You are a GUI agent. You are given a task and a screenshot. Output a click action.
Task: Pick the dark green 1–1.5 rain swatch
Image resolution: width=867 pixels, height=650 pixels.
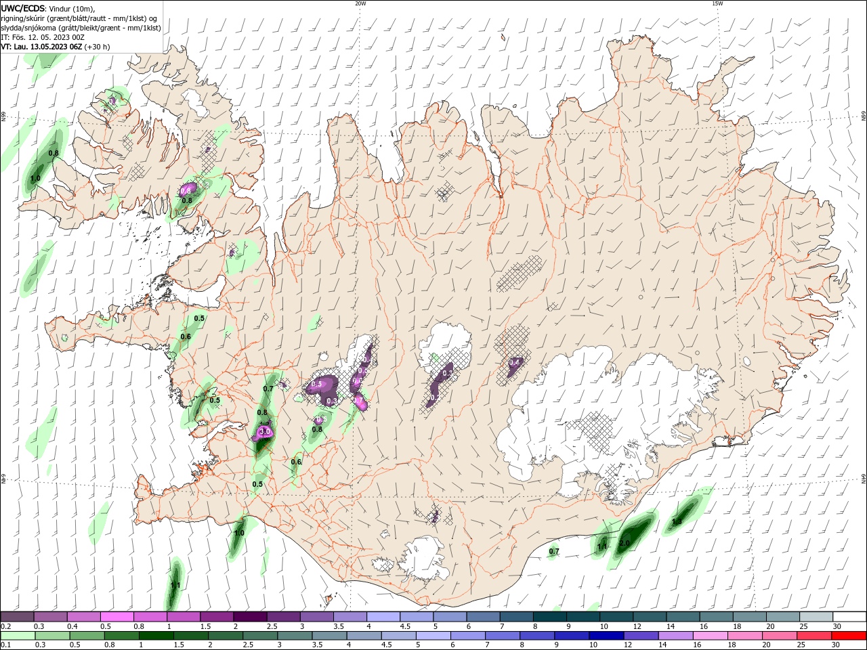point(156,636)
